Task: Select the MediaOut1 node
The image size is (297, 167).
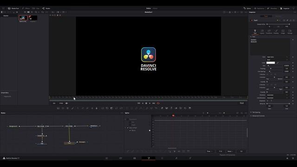Action: click(94, 126)
